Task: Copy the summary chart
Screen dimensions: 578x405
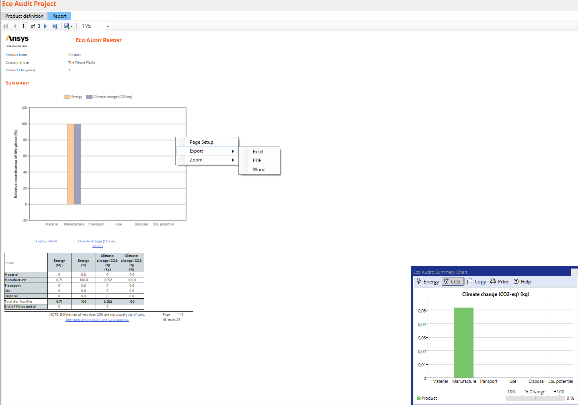Action: 477,282
